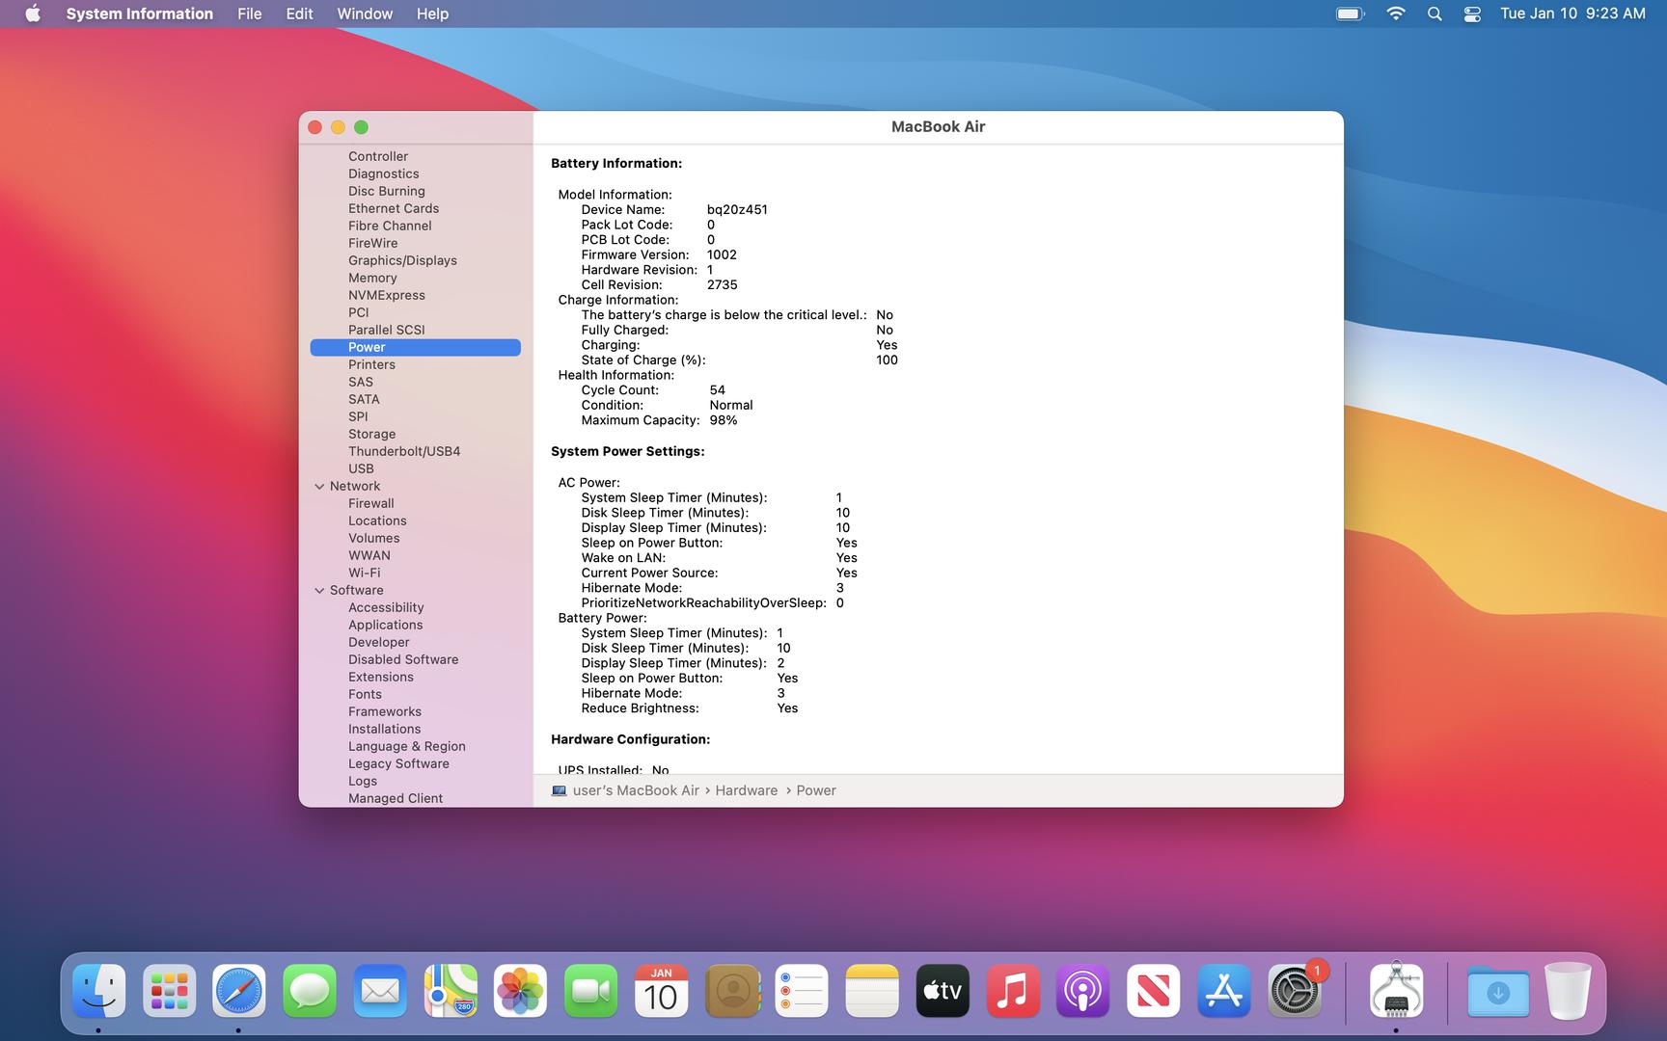
Task: Select Diagnostics in sidebar
Action: coord(384,173)
